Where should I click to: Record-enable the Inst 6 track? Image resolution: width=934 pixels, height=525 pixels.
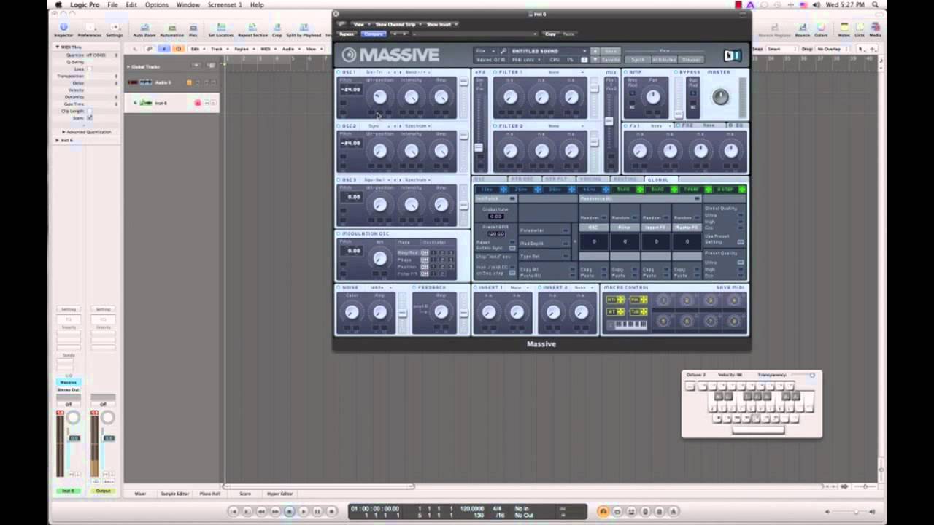tap(197, 103)
